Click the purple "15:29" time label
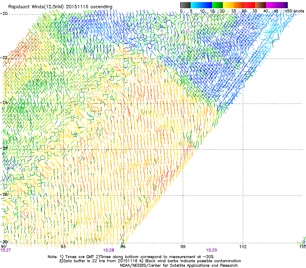306x268 pixels. tap(211, 250)
